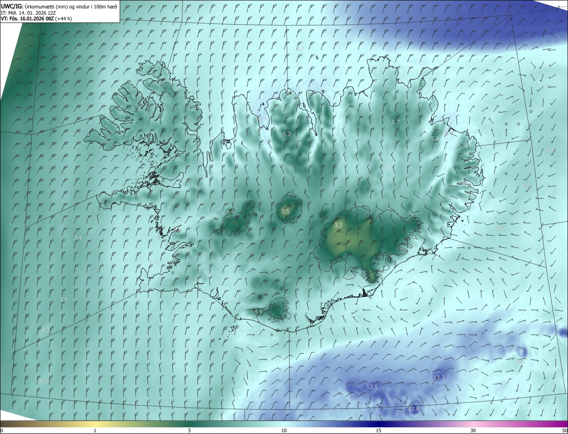Click the 30 tick label on color scale
Screen dimensions: 568x434
473,430
